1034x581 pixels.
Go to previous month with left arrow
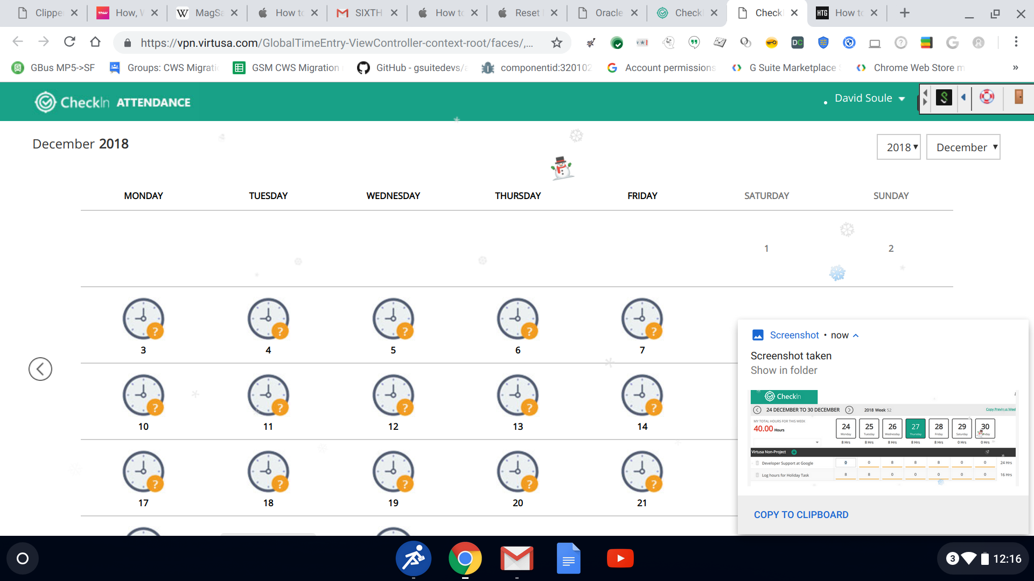[40, 369]
